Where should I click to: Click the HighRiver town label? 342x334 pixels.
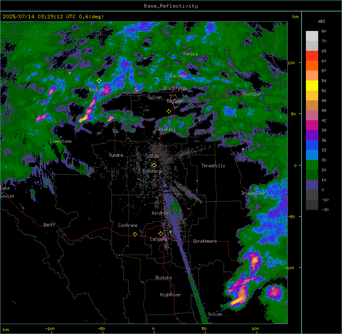[x=171, y=295]
